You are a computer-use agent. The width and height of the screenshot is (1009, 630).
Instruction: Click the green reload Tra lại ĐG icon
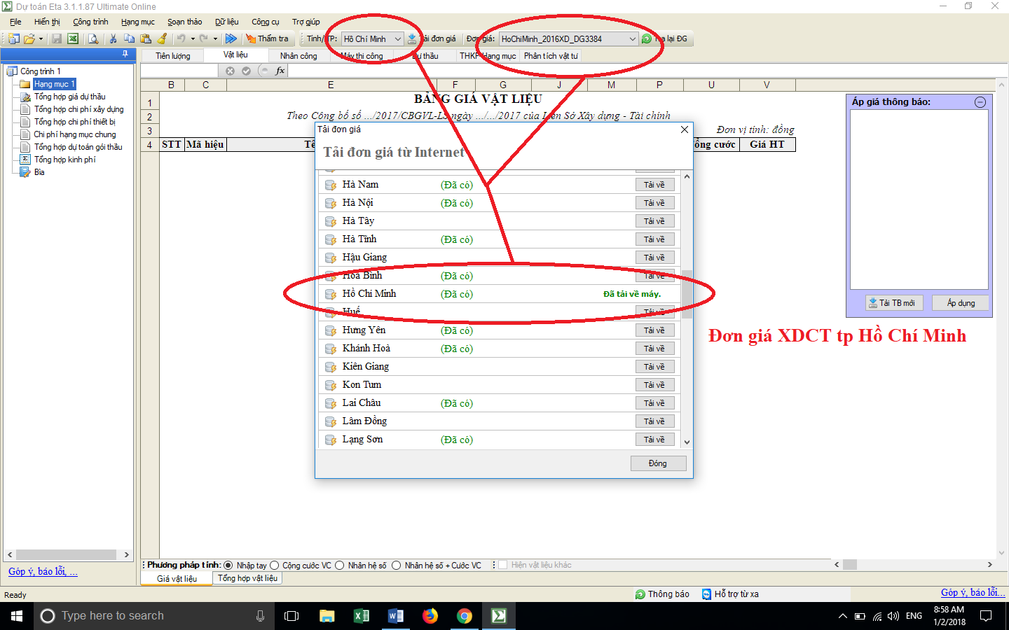(647, 39)
